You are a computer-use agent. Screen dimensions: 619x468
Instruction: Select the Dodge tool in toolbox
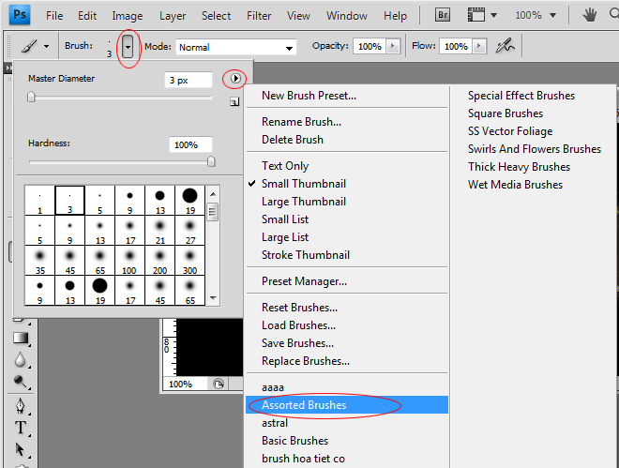20,381
